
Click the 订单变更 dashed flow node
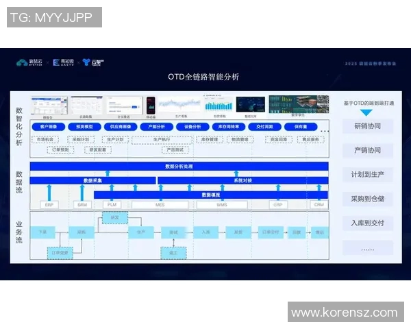pos(60,253)
